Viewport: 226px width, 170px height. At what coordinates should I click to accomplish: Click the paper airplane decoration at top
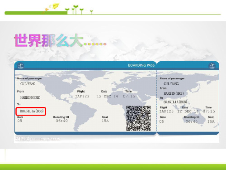point(56,6)
